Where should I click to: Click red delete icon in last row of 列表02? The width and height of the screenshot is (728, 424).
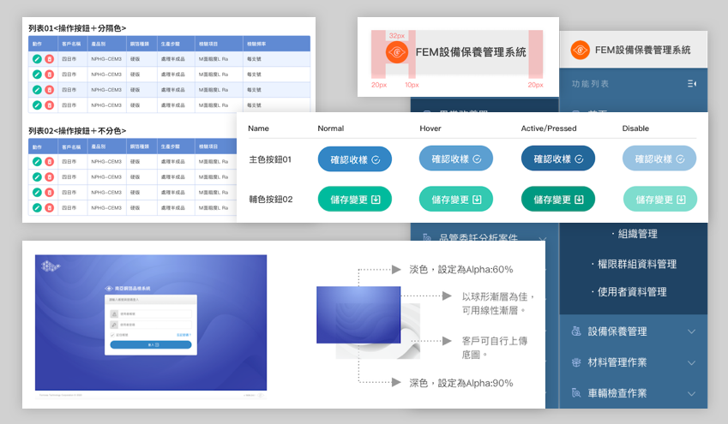49,208
